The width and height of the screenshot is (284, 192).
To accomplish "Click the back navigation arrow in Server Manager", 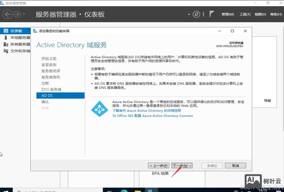I will point(7,14).
